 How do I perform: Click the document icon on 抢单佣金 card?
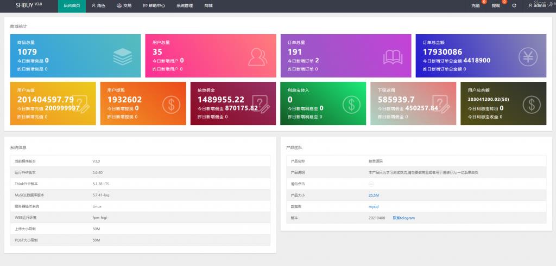261,103
